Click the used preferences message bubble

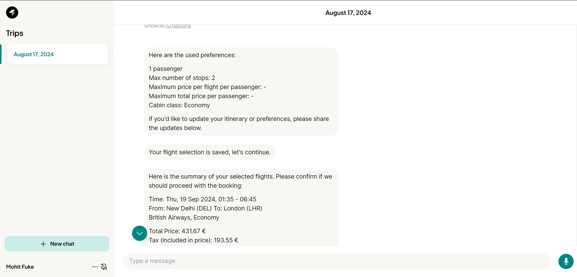pos(241,92)
